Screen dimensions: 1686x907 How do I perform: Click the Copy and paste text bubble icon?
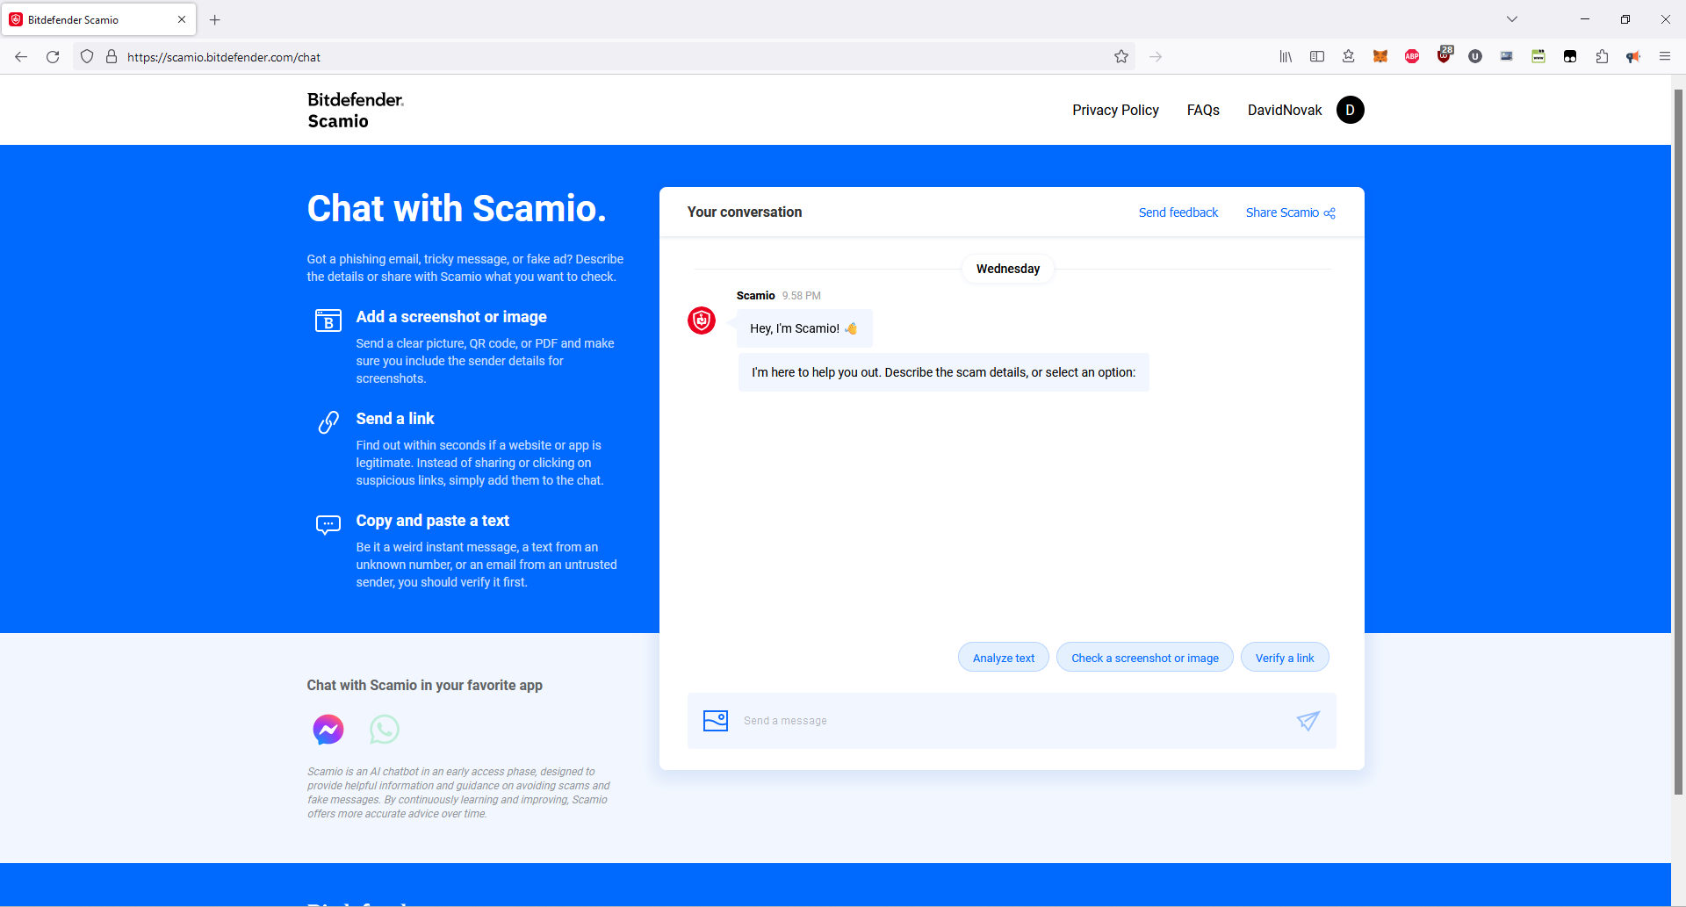point(328,525)
